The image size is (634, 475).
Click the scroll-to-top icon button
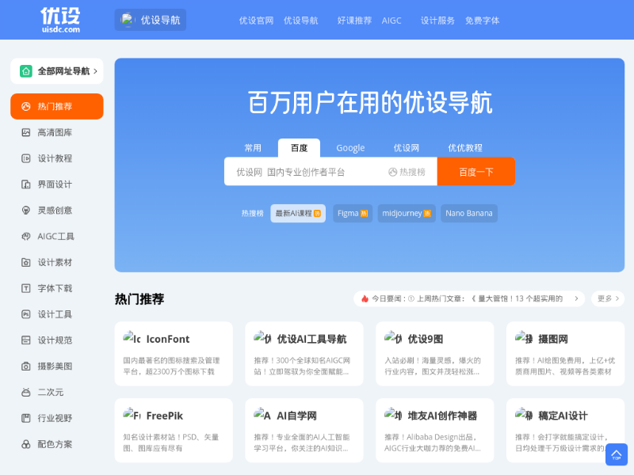pyautogui.click(x=616, y=454)
